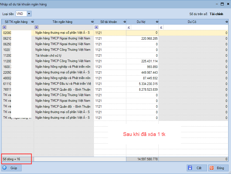231x174 pixels.
Task: Open the ≤ filter operator for Dư Có
Action: click(161, 27)
